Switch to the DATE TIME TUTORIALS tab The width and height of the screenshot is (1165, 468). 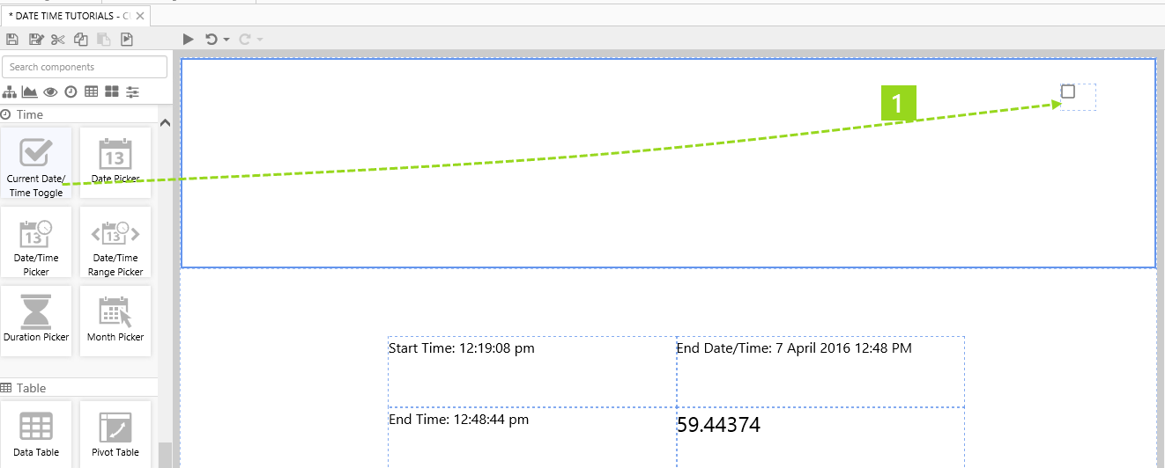tap(67, 16)
